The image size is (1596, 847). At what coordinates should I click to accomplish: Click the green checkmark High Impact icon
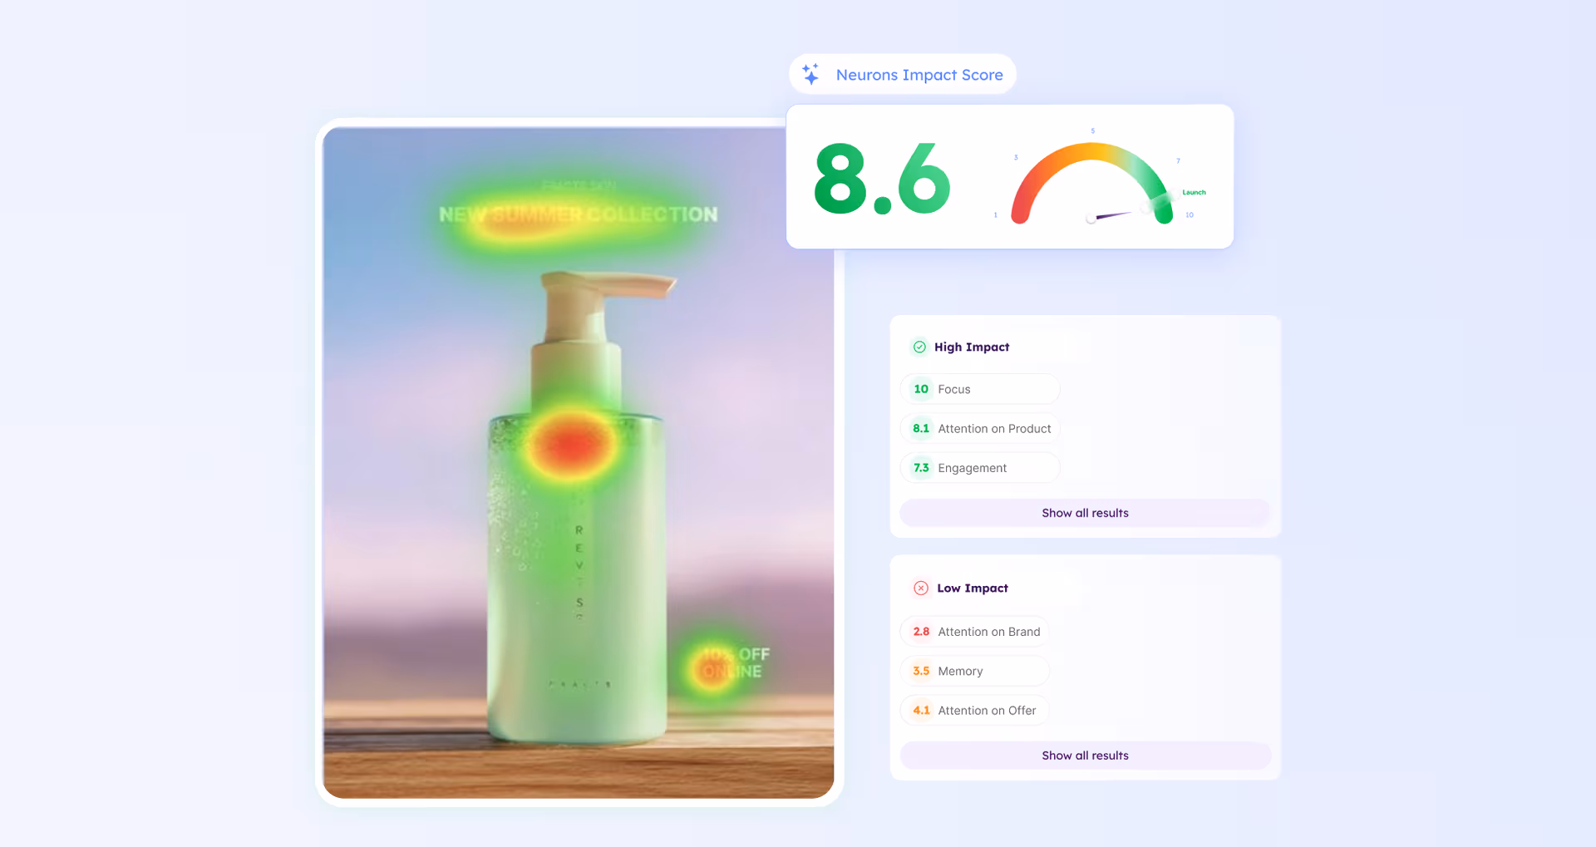(x=919, y=347)
